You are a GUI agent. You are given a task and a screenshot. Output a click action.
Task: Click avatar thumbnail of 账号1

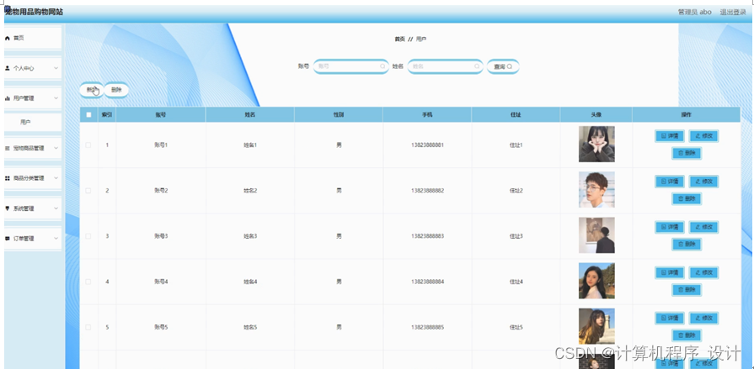596,144
